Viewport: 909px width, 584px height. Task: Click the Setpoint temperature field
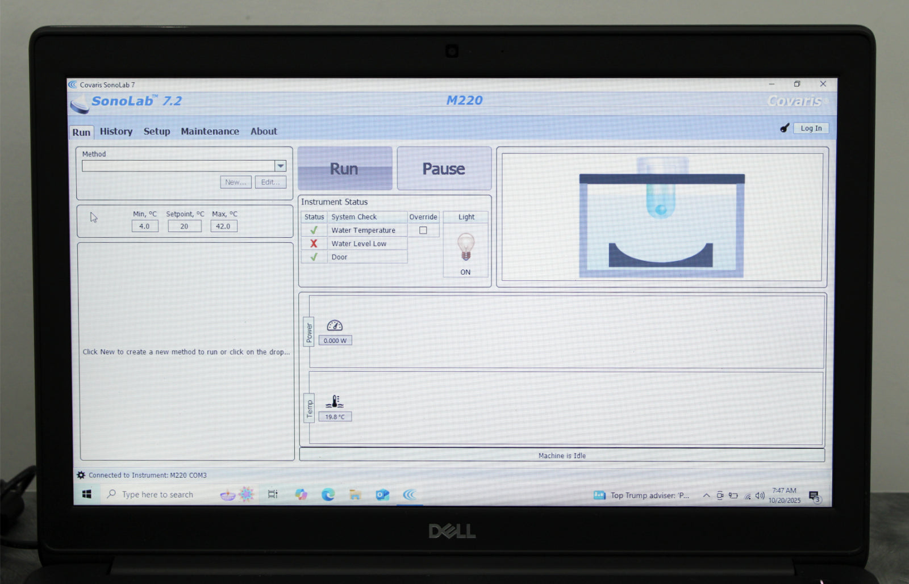click(185, 226)
